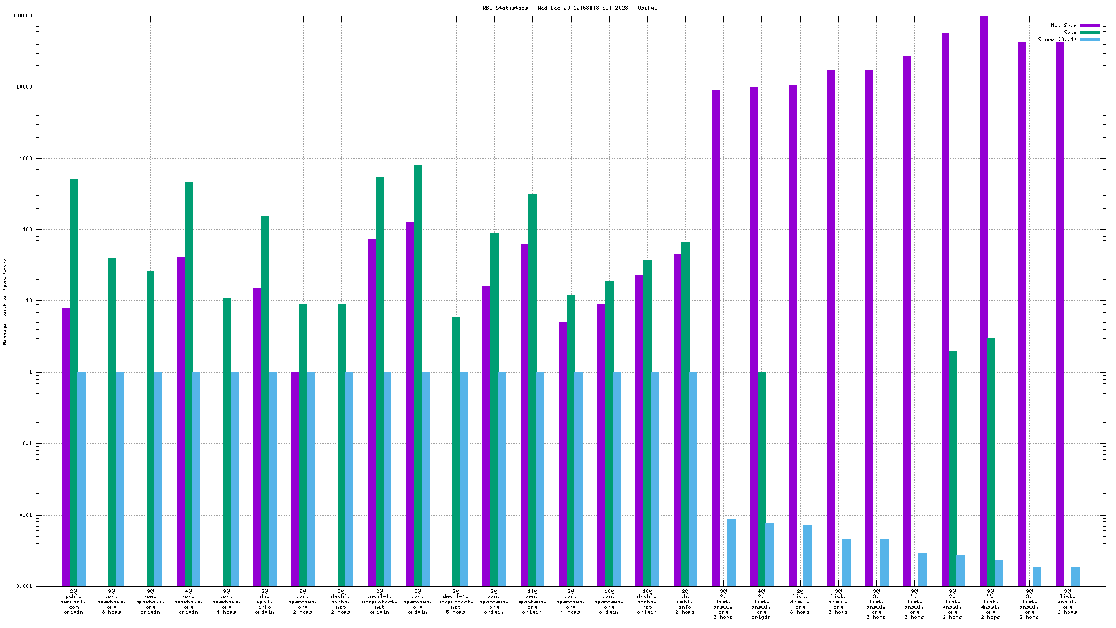The image size is (1116, 628).
Task: Click the 10@ dnsbl.sorbs.net origin label
Action: coord(647,602)
